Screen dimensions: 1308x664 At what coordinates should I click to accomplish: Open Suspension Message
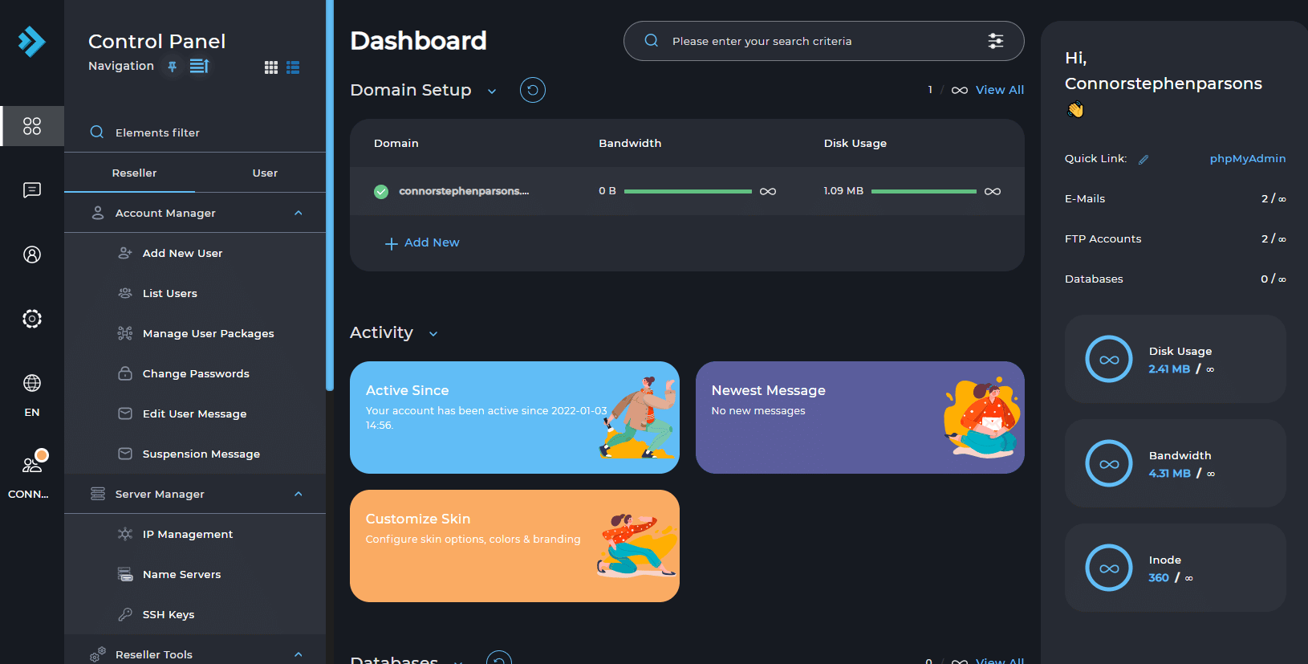click(201, 454)
